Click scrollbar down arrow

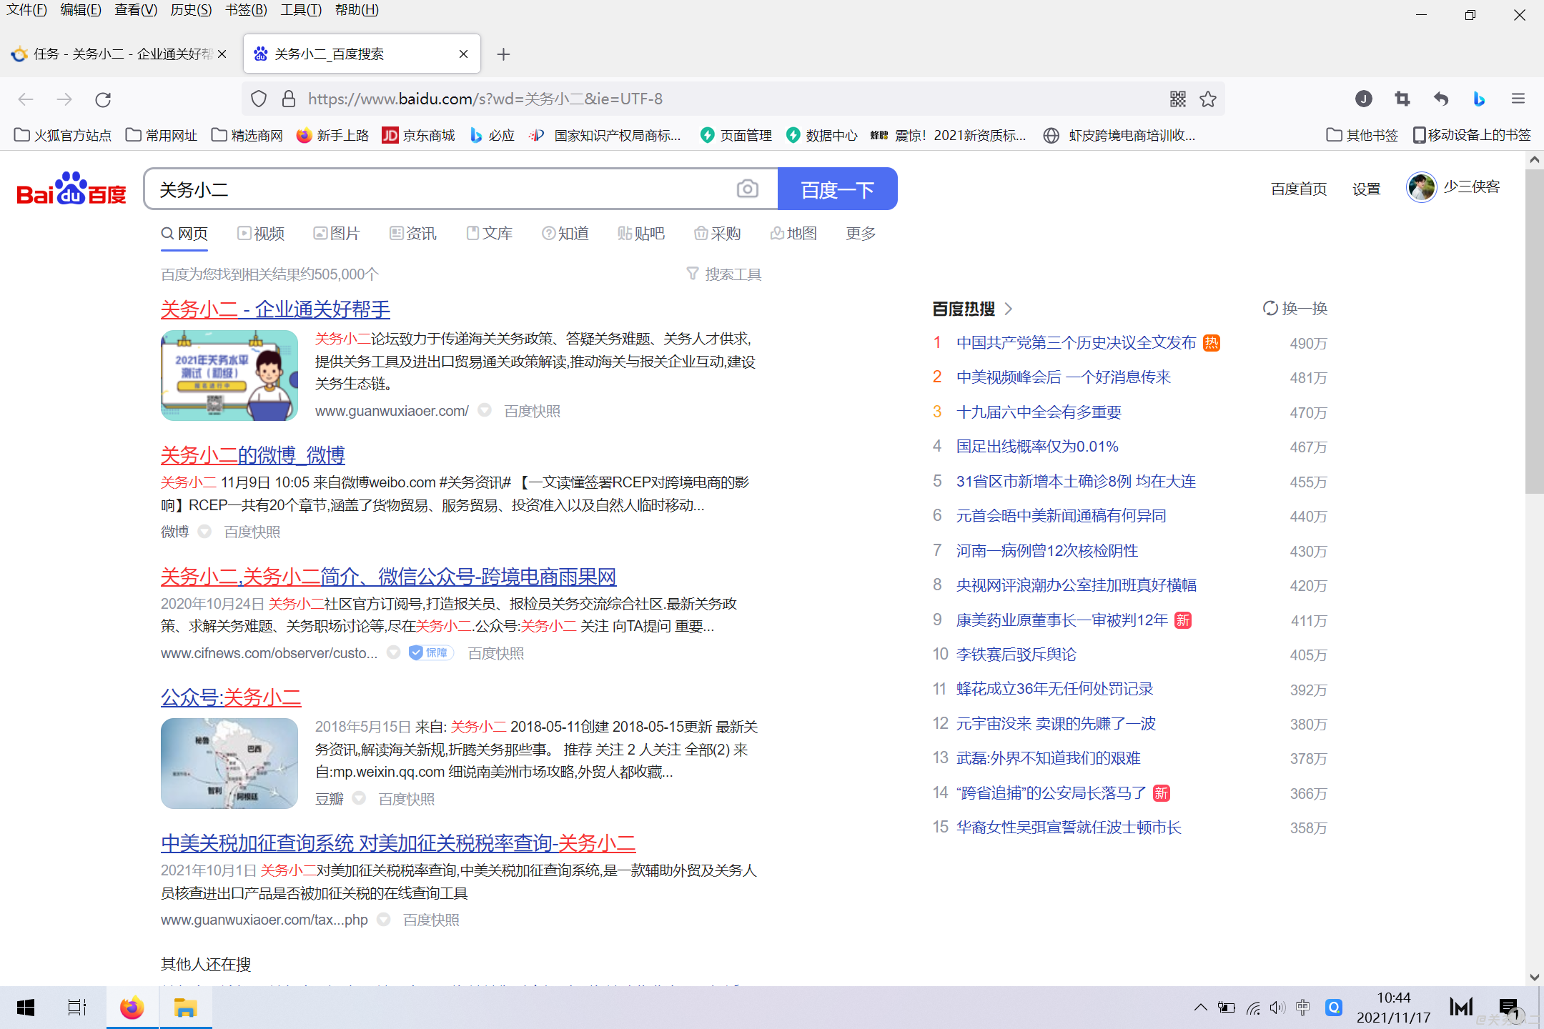tap(1534, 977)
